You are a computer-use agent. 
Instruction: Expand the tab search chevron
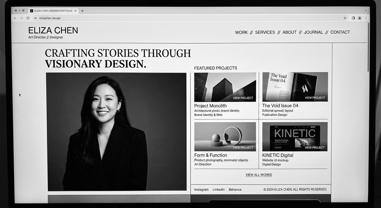pos(366,11)
